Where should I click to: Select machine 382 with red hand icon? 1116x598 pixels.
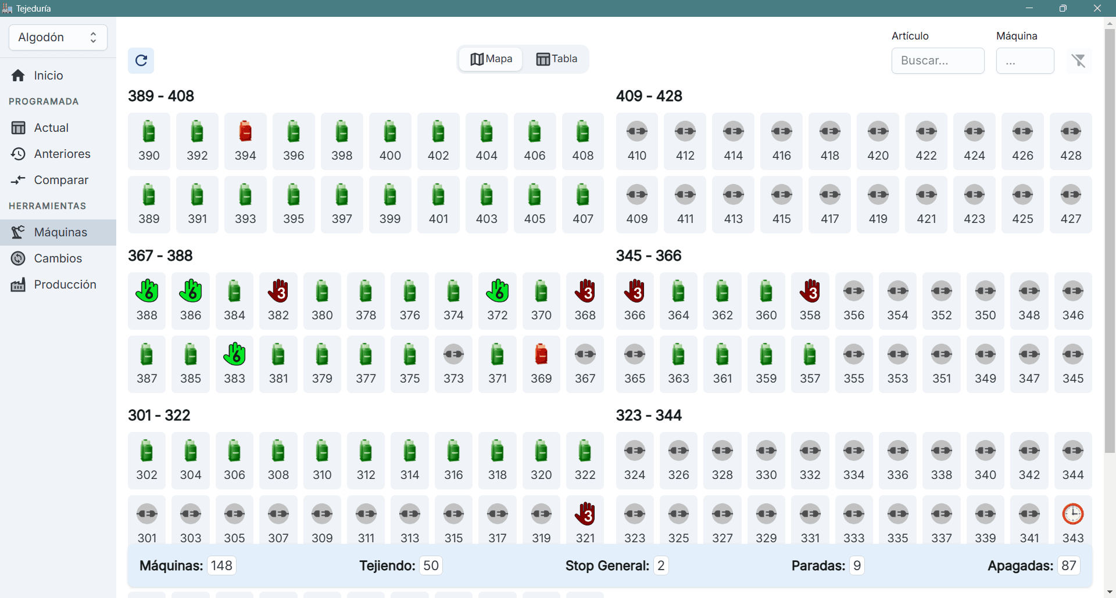pos(278,300)
